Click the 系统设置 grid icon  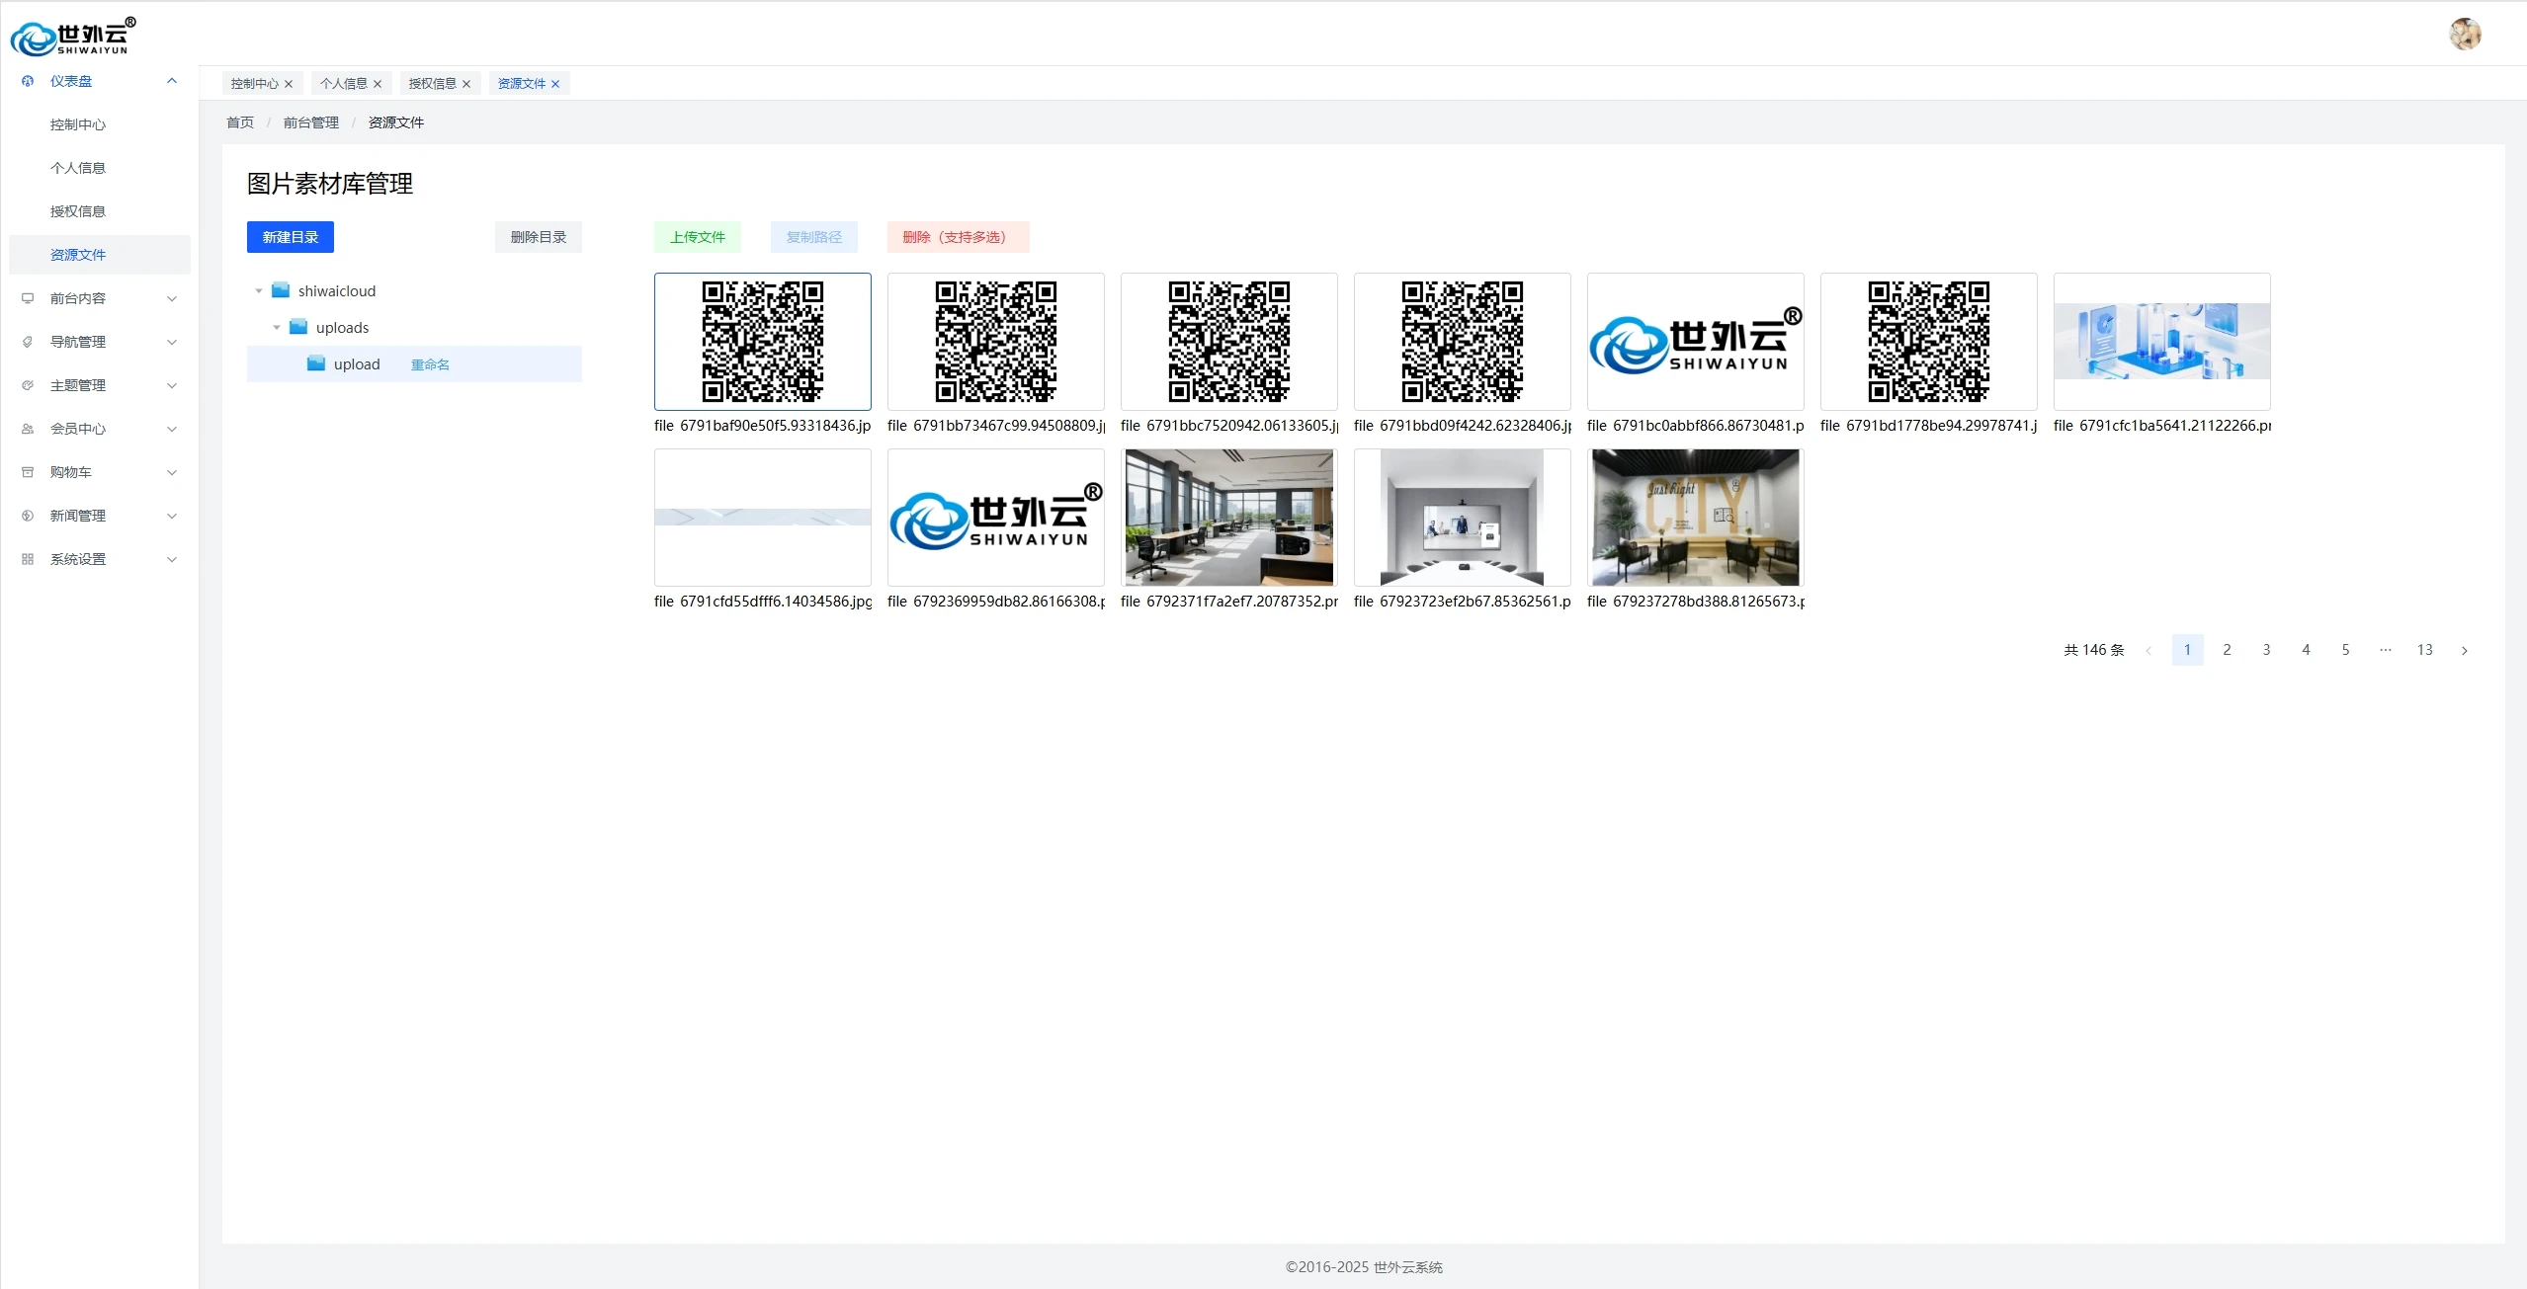coord(28,559)
